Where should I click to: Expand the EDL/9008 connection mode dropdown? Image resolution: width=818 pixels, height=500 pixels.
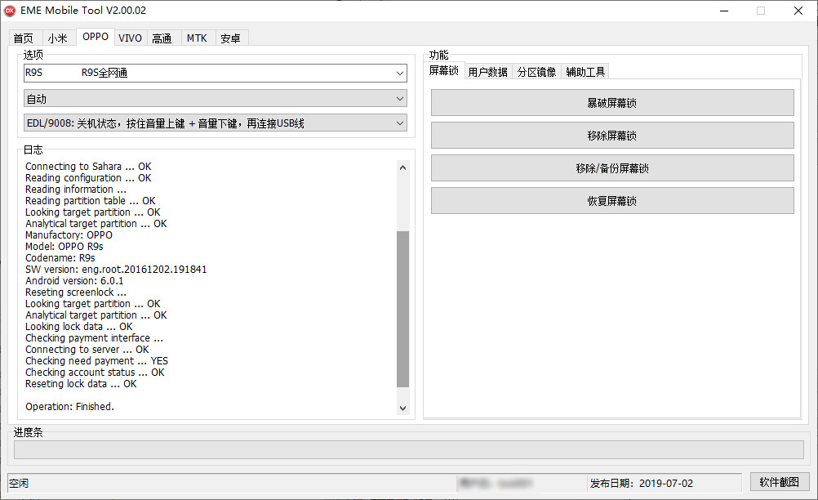(x=216, y=123)
